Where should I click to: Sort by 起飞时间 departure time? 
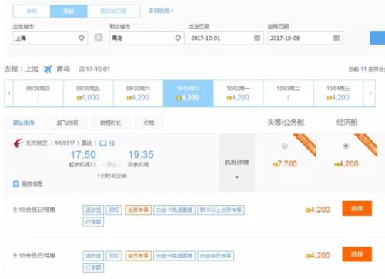(x=67, y=123)
